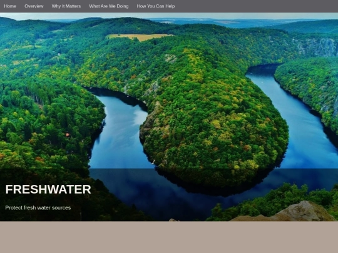The width and height of the screenshot is (338, 253).
Task: Click the left arm of the river
Action: pyautogui.click(x=120, y=134)
